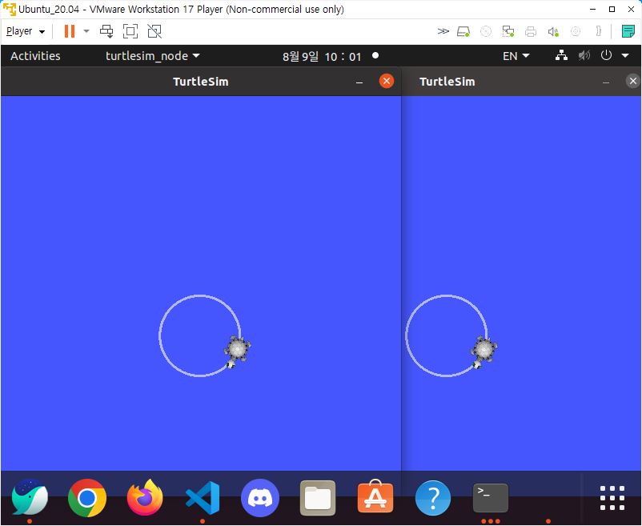Click the network adapter device icon
The height and width of the screenshot is (526, 642).
(x=508, y=31)
